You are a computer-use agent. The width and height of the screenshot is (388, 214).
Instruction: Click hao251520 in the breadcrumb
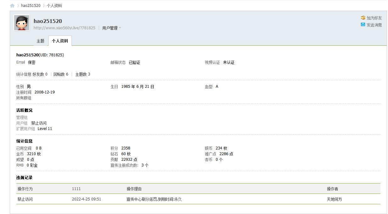coord(30,6)
